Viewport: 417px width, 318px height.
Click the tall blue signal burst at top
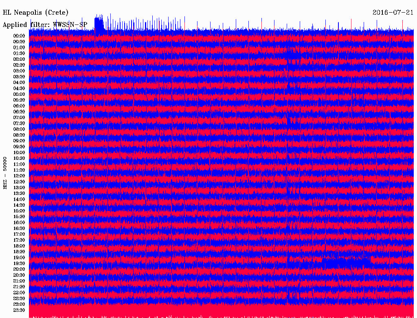coord(99,25)
